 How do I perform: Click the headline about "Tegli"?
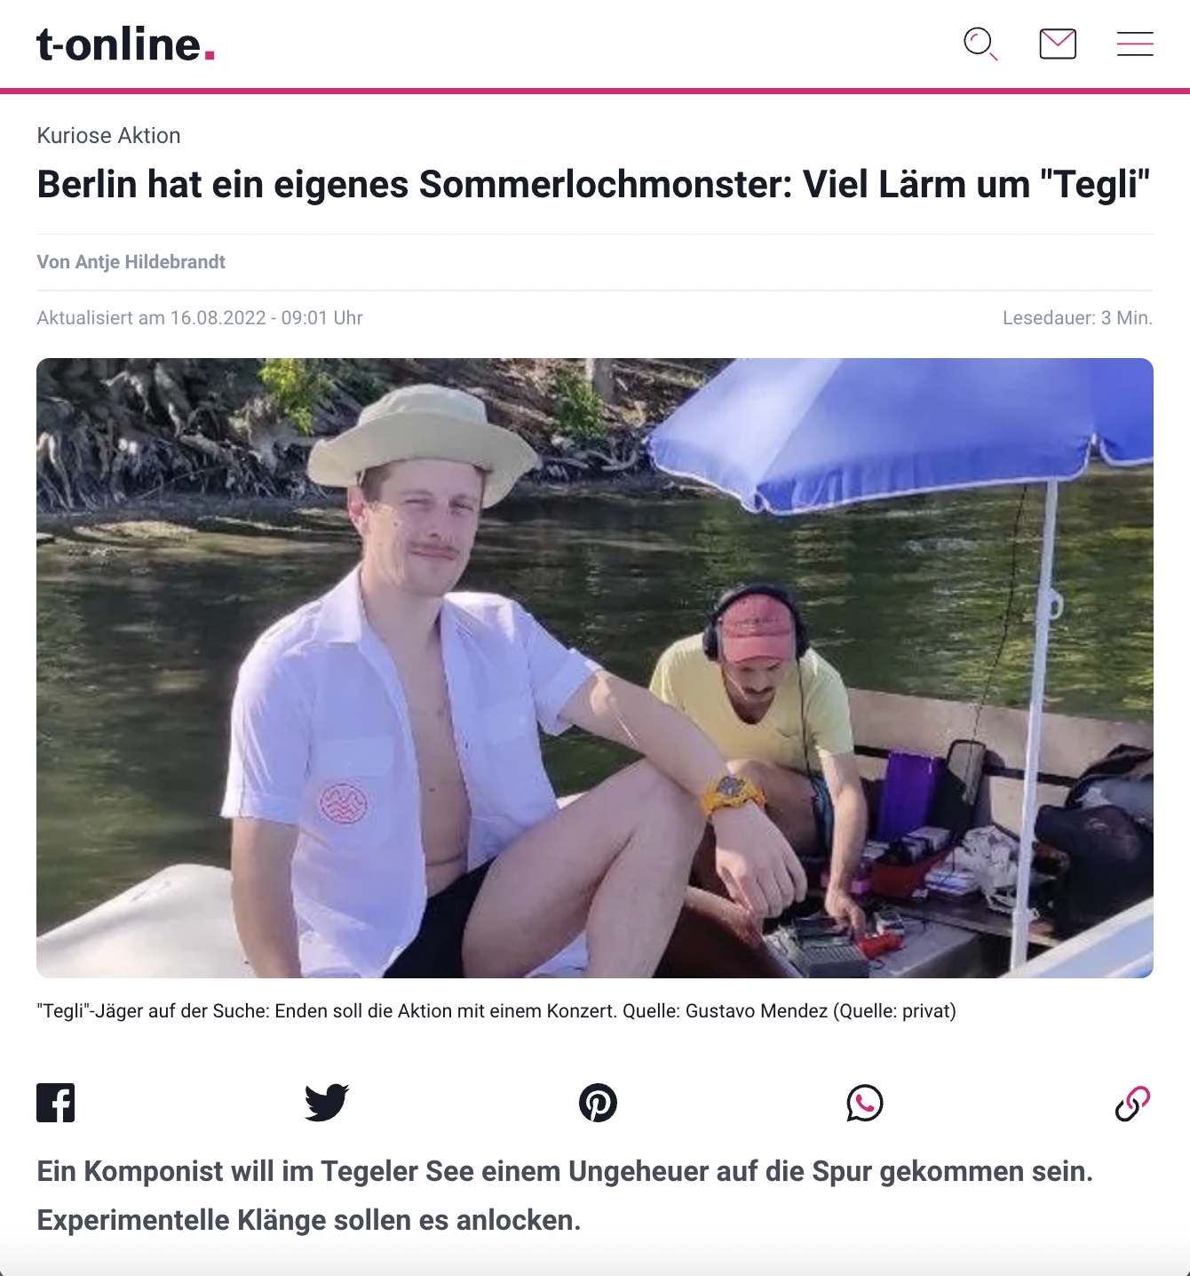pos(593,185)
